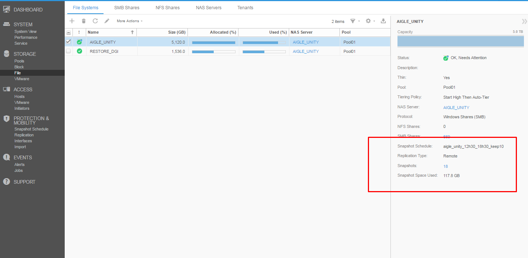528x258 pixels.
Task: Collapse details panel with double chevron
Action: tap(524, 21)
